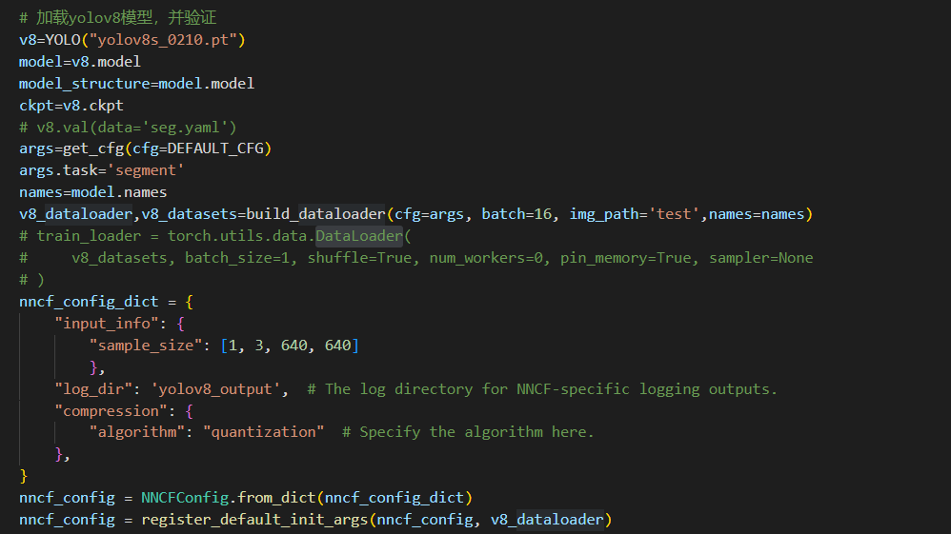Click the string "yolov8s_0210.pt"
The width and height of the screenshot is (951, 534).
[x=163, y=40]
